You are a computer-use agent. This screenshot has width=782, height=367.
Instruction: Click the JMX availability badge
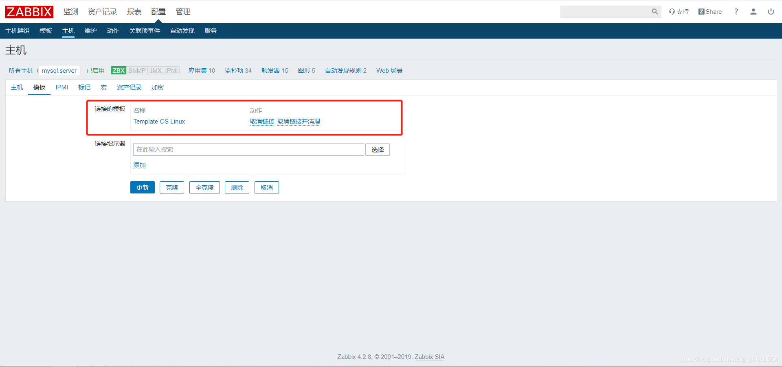pyautogui.click(x=156, y=70)
